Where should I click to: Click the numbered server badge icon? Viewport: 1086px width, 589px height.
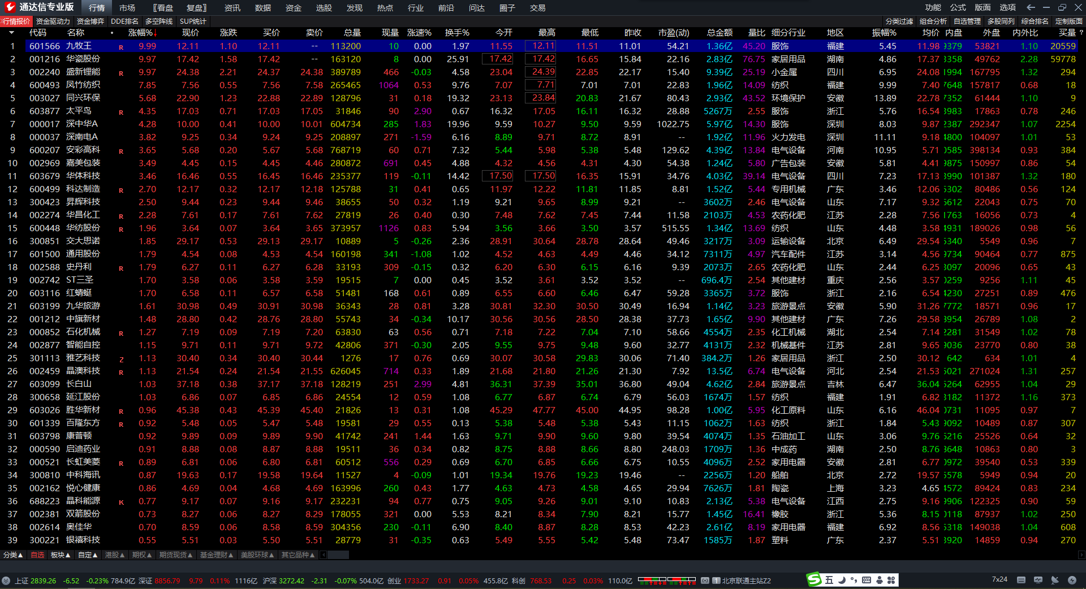[716, 581]
